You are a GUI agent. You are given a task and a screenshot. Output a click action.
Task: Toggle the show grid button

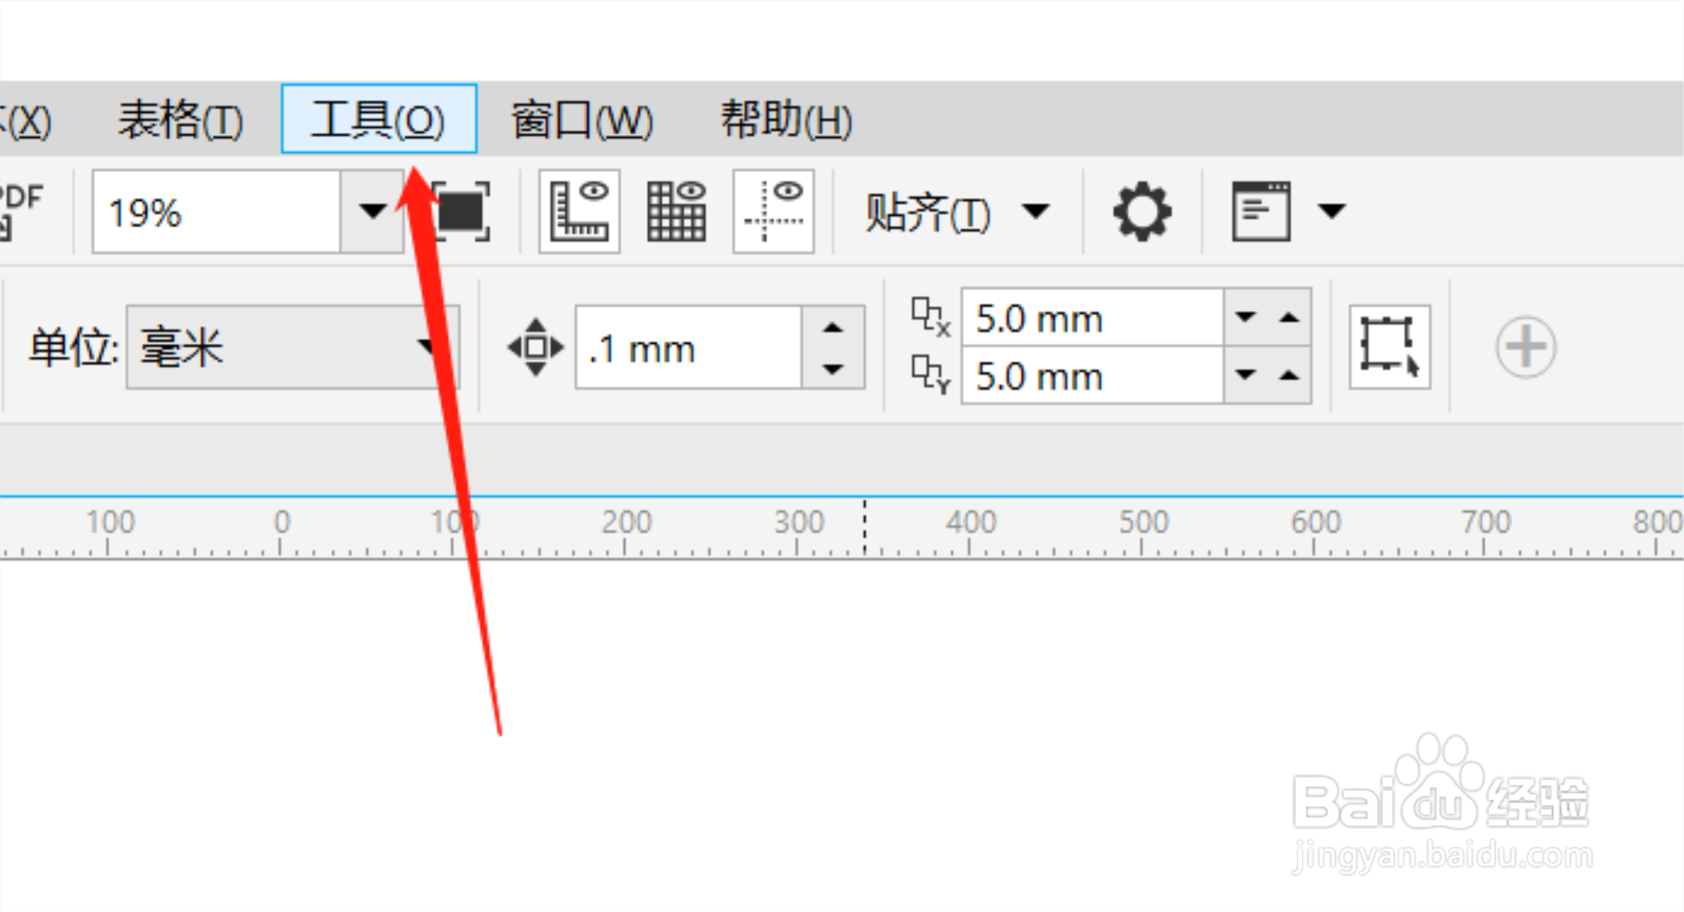(x=676, y=211)
